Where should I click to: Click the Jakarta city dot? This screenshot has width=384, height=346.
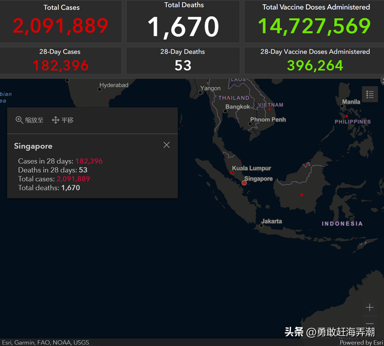click(x=262, y=225)
